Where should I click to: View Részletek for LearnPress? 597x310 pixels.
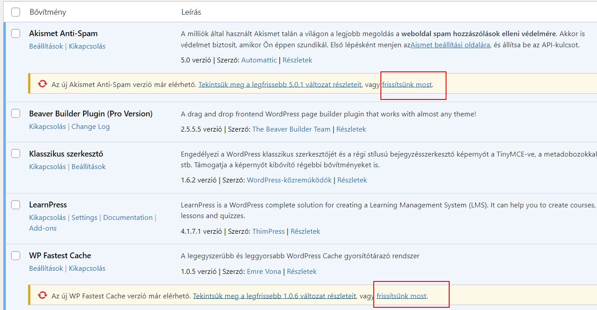point(305,231)
